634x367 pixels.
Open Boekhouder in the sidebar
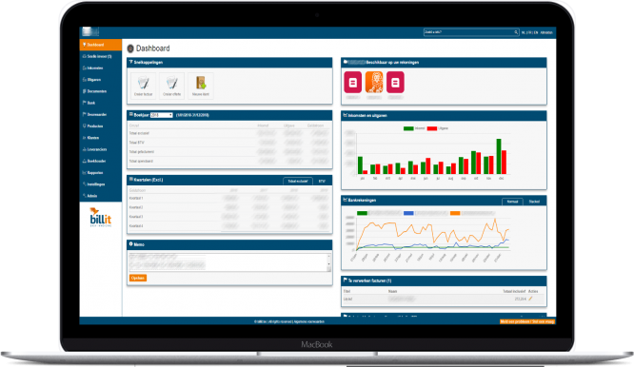100,161
